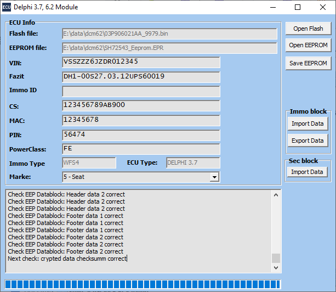Click the blue progress bar at bottom

[143, 284]
